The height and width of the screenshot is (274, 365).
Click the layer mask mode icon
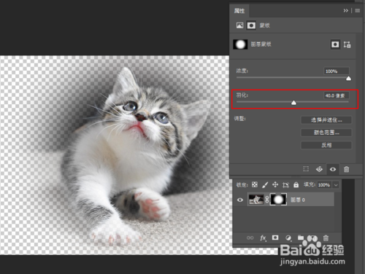coord(251,26)
